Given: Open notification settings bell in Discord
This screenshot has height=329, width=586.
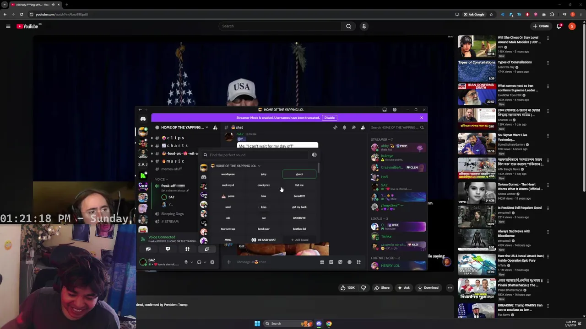Looking at the screenshot, I should [x=344, y=127].
